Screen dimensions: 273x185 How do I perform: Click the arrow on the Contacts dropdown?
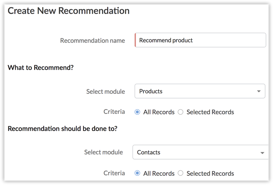pyautogui.click(x=263, y=153)
